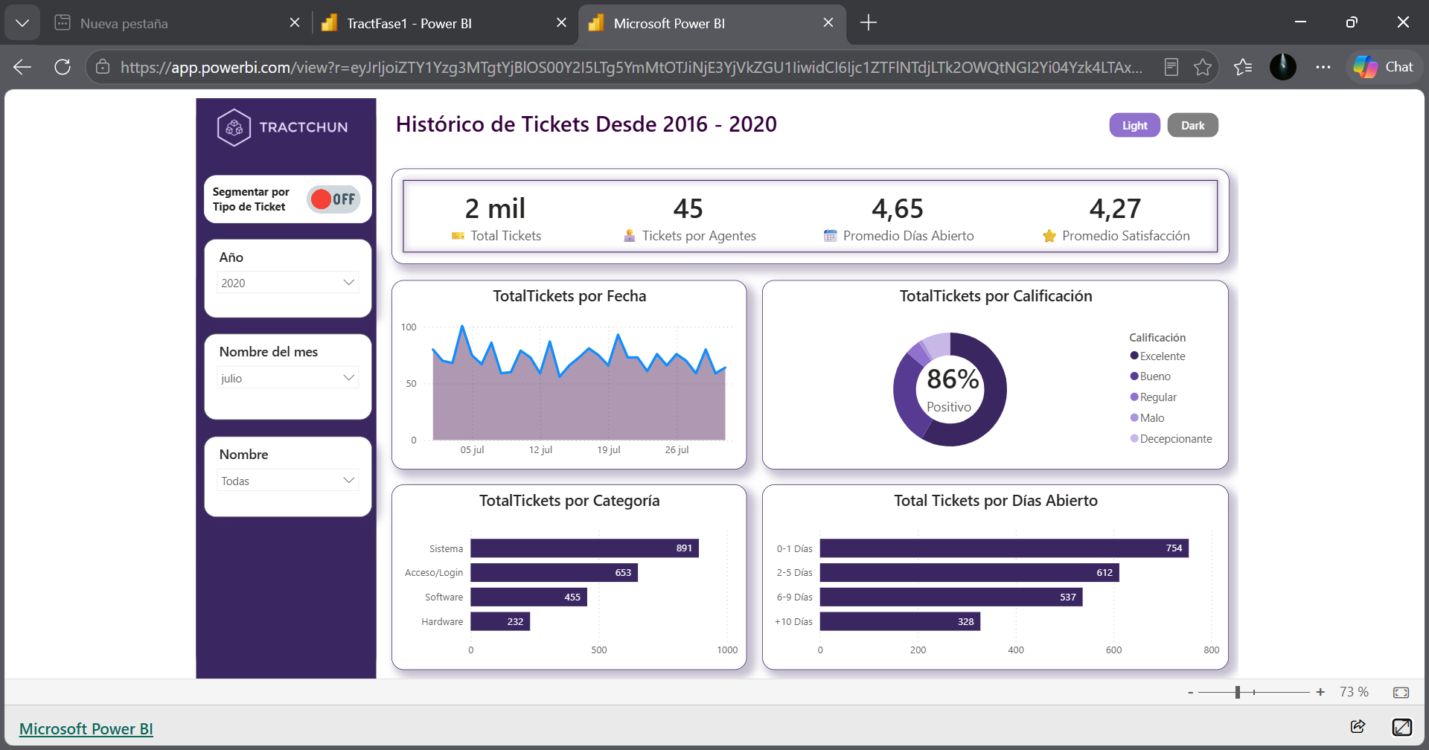Open the immersive reader icon

[1171, 67]
